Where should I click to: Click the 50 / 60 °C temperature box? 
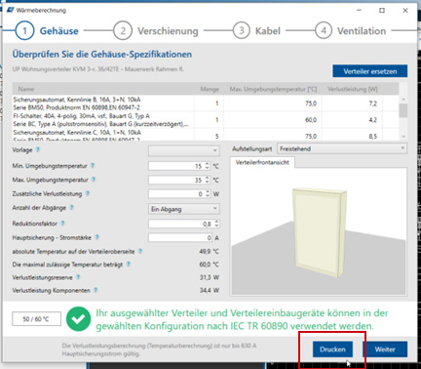(x=36, y=319)
